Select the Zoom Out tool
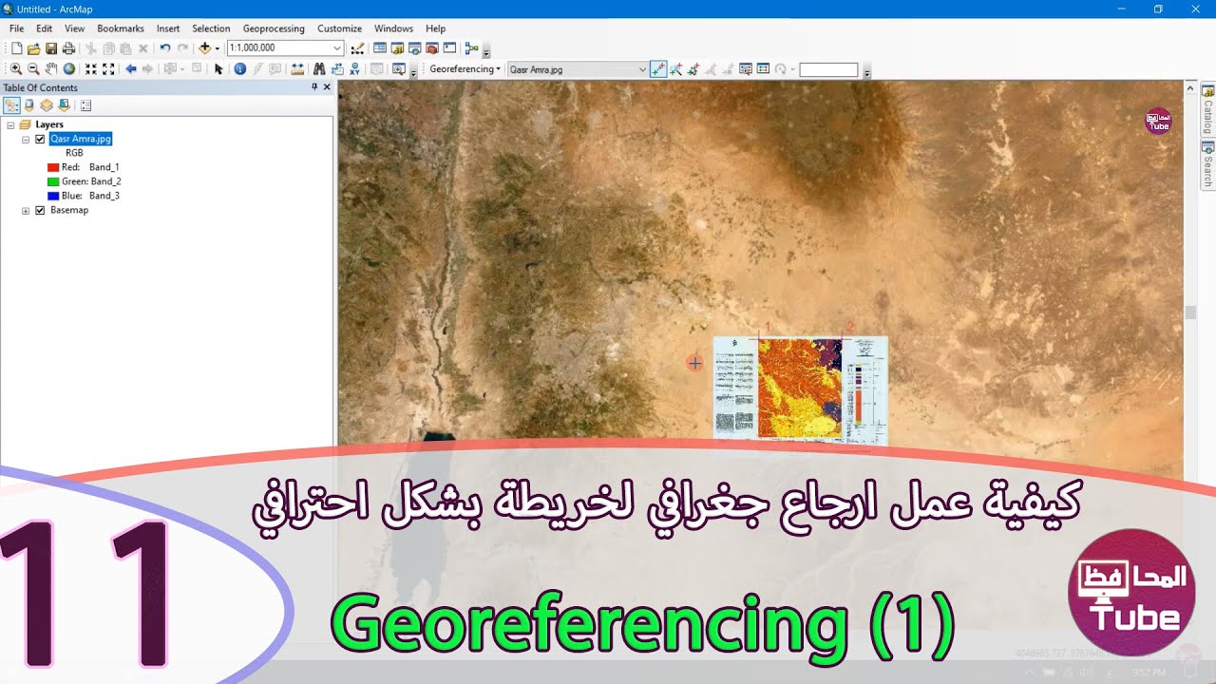Screen dimensions: 1216x684 point(33,68)
